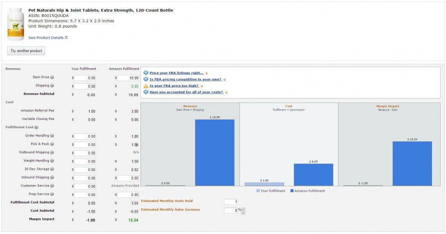Click the $1.00 Your Fulfillment cost bar

264,184
